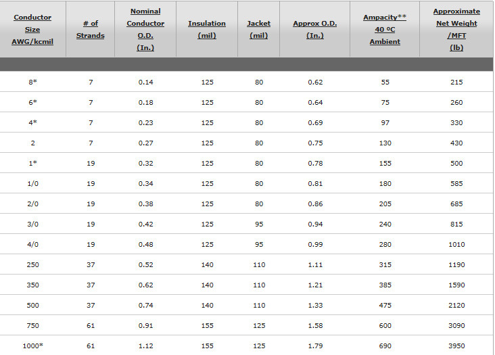Select the 2/0 conductor size cell

point(33,204)
